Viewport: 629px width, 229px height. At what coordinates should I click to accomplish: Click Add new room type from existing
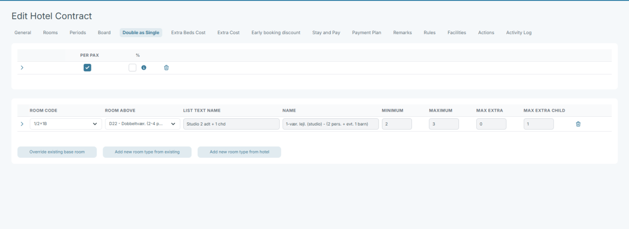point(147,152)
